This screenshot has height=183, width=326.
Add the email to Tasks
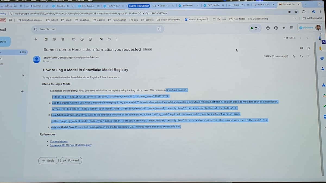(x=90, y=39)
